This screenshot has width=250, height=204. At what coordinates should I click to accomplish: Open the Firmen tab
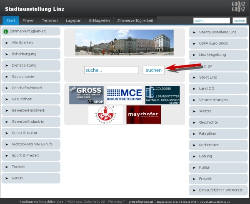click(x=28, y=20)
